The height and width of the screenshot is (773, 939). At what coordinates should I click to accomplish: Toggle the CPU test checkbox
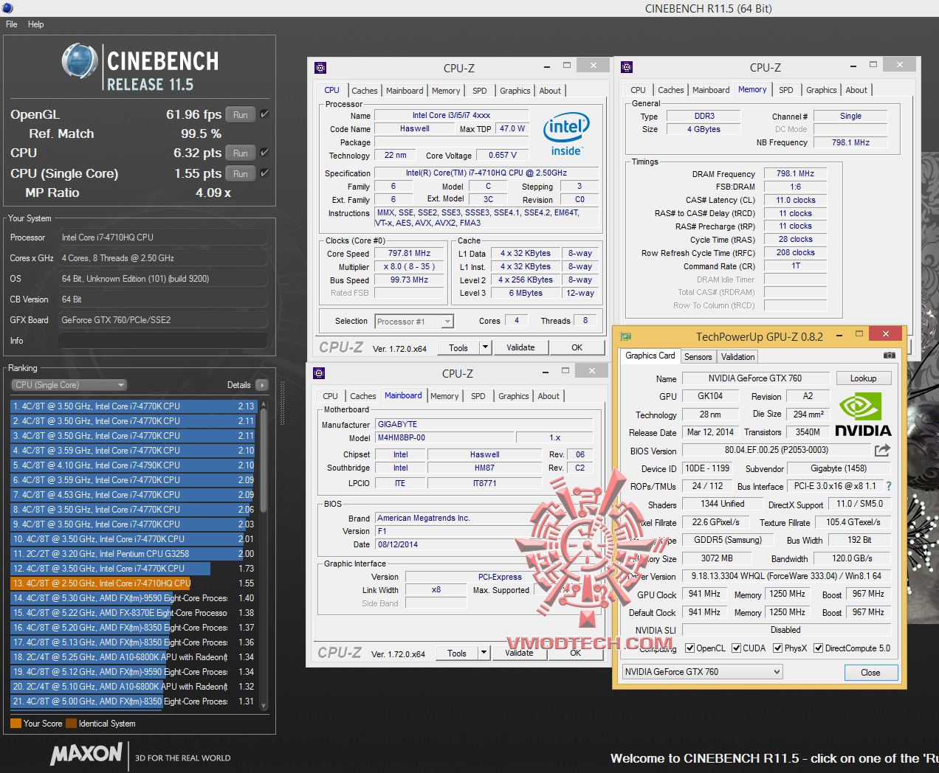[x=264, y=153]
